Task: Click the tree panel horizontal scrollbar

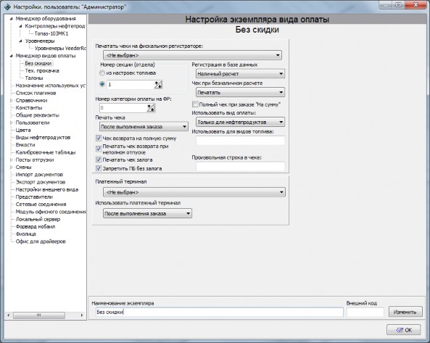Action: click(45, 315)
